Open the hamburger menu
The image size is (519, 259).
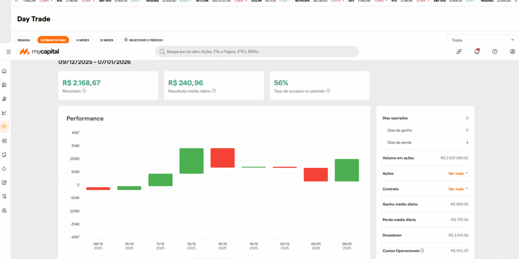(8, 51)
